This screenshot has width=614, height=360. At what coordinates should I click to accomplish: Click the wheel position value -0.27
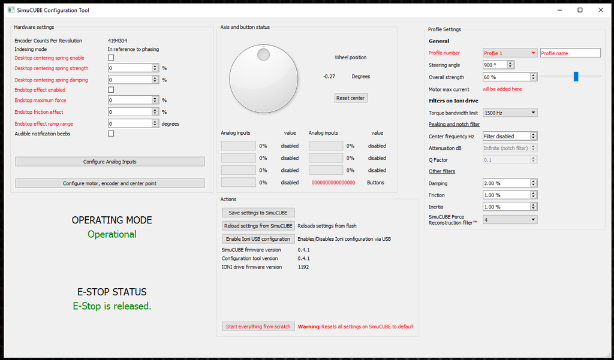pos(329,76)
